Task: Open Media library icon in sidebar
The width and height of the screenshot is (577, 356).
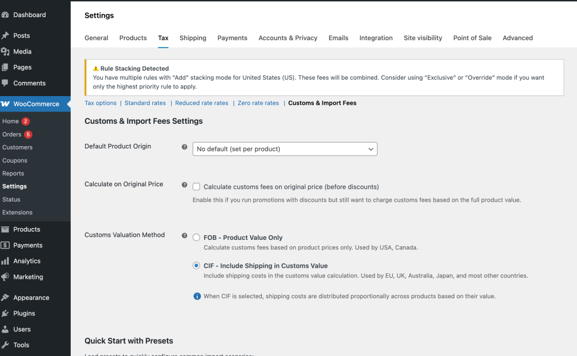Action: click(5, 52)
